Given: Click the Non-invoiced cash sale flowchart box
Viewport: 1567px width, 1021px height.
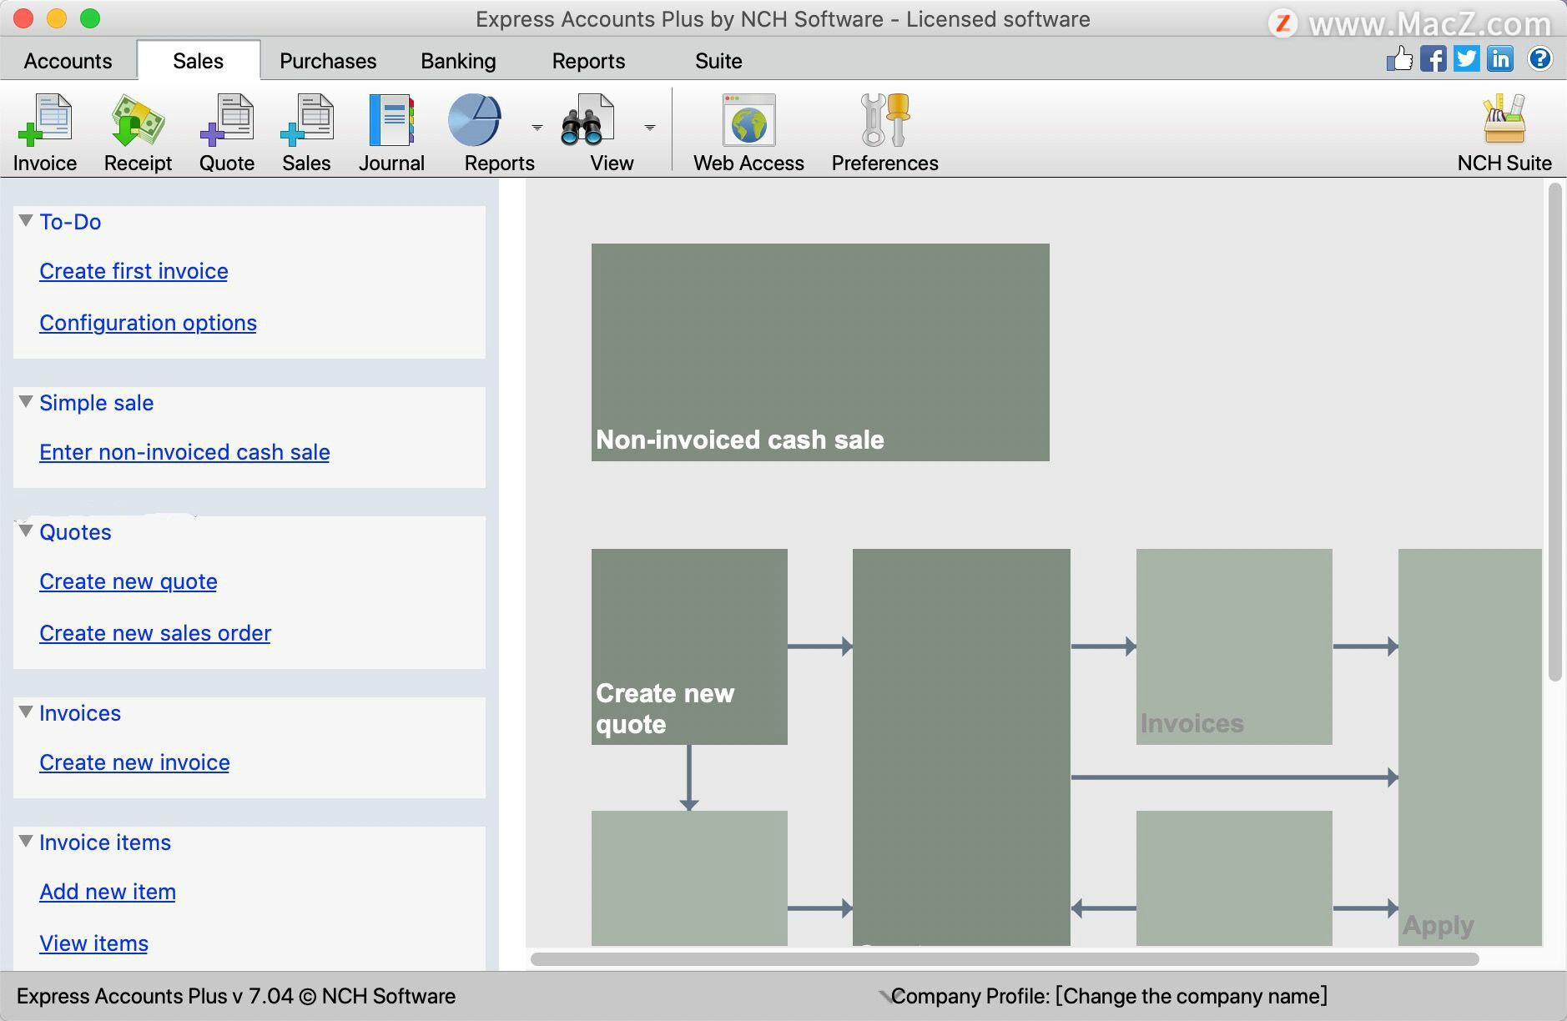Looking at the screenshot, I should (x=820, y=352).
